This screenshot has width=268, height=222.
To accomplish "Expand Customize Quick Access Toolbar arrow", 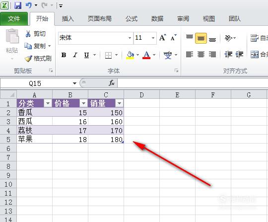I will point(61,5).
